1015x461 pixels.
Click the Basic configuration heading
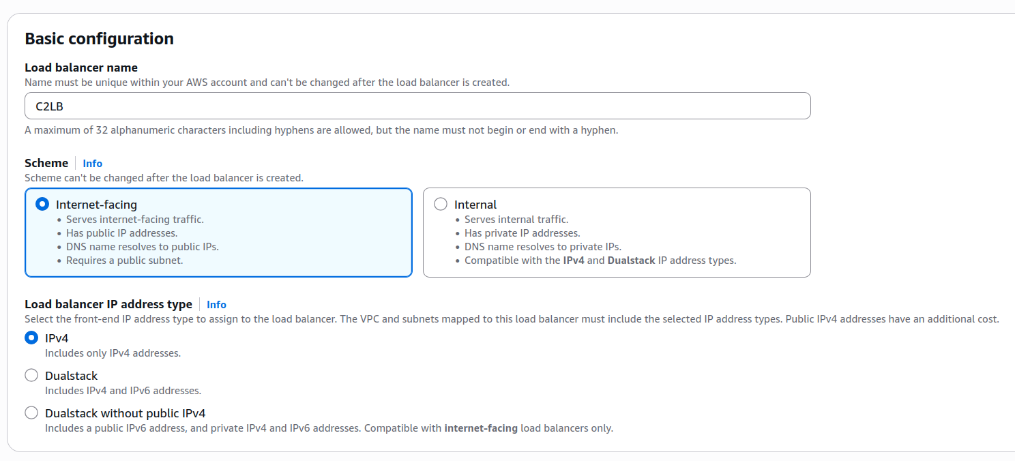point(99,39)
